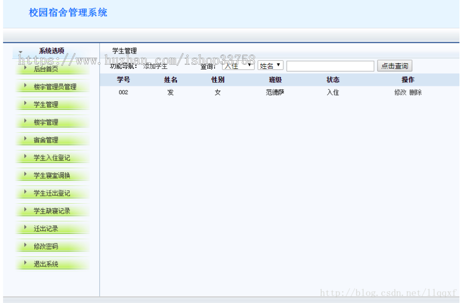This screenshot has width=463, height=303.
Task: Click the 添加学生 link
Action: tap(154, 66)
